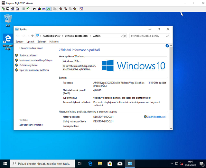Click the scroll down arrow in Systém window
This screenshot has height=168, width=206.
[171, 128]
